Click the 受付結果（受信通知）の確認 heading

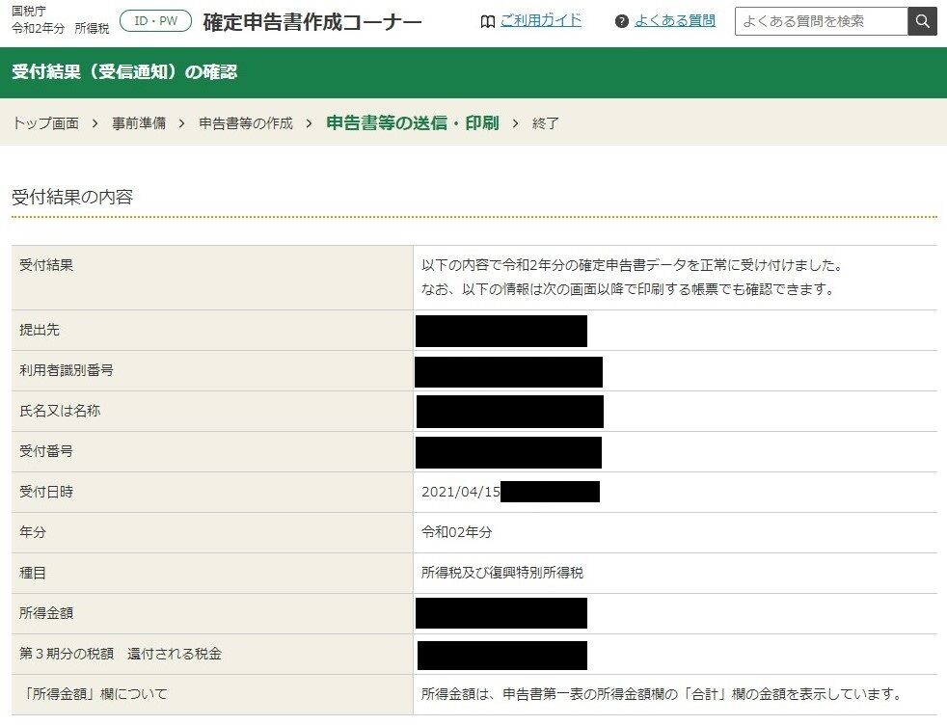click(x=124, y=72)
